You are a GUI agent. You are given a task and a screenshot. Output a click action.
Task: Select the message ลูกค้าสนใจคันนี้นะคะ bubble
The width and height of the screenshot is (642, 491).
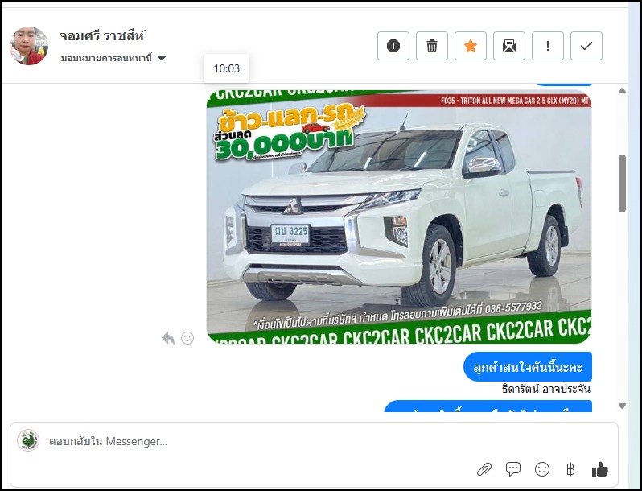(x=528, y=366)
